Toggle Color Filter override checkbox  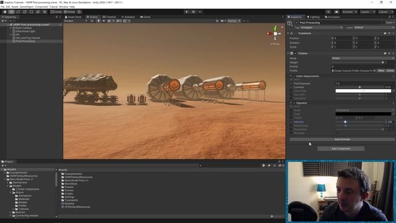pos(291,91)
